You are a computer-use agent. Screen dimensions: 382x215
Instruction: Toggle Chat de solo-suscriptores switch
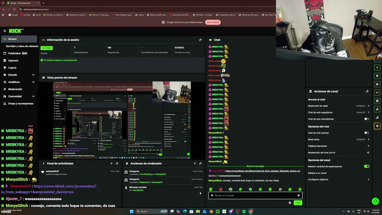(x=367, y=119)
